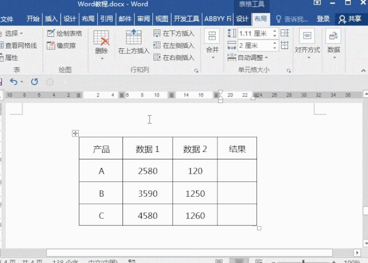Insert column to the right (在右侧插入)

click(174, 58)
